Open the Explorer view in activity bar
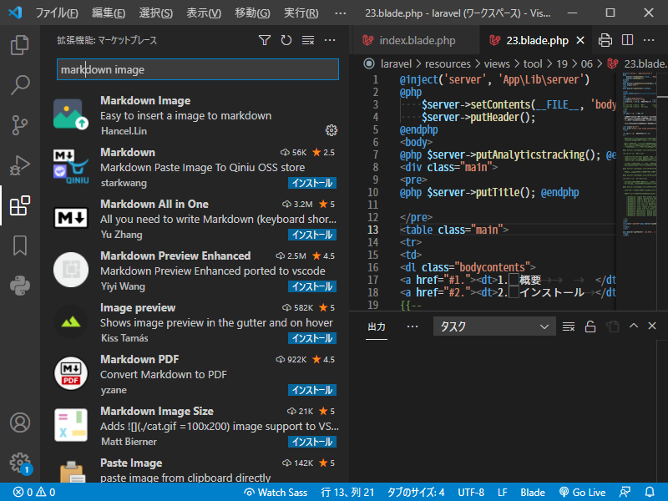The height and width of the screenshot is (501, 668). point(20,45)
